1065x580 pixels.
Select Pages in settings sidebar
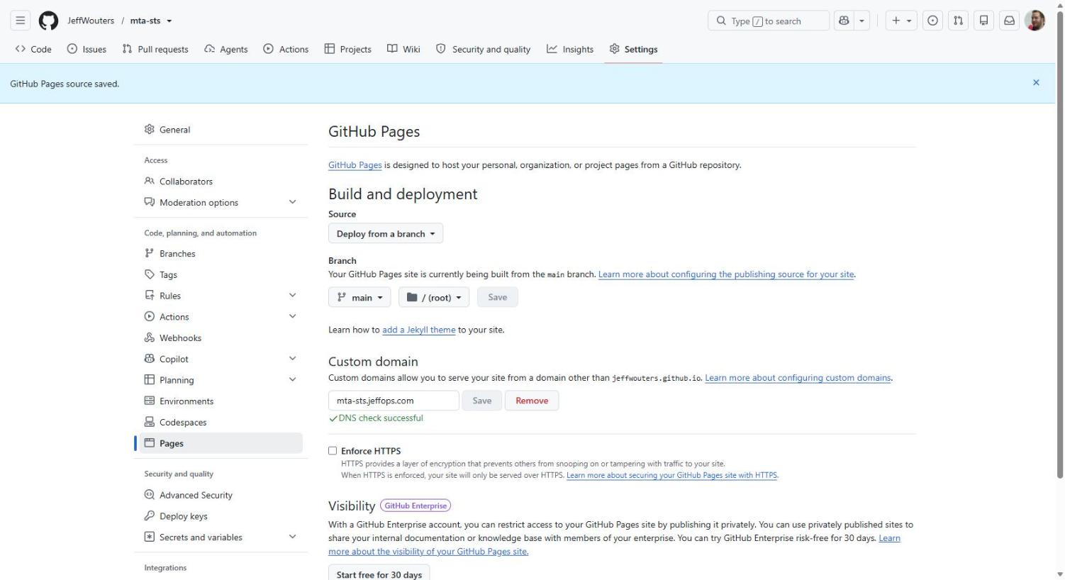pyautogui.click(x=221, y=443)
